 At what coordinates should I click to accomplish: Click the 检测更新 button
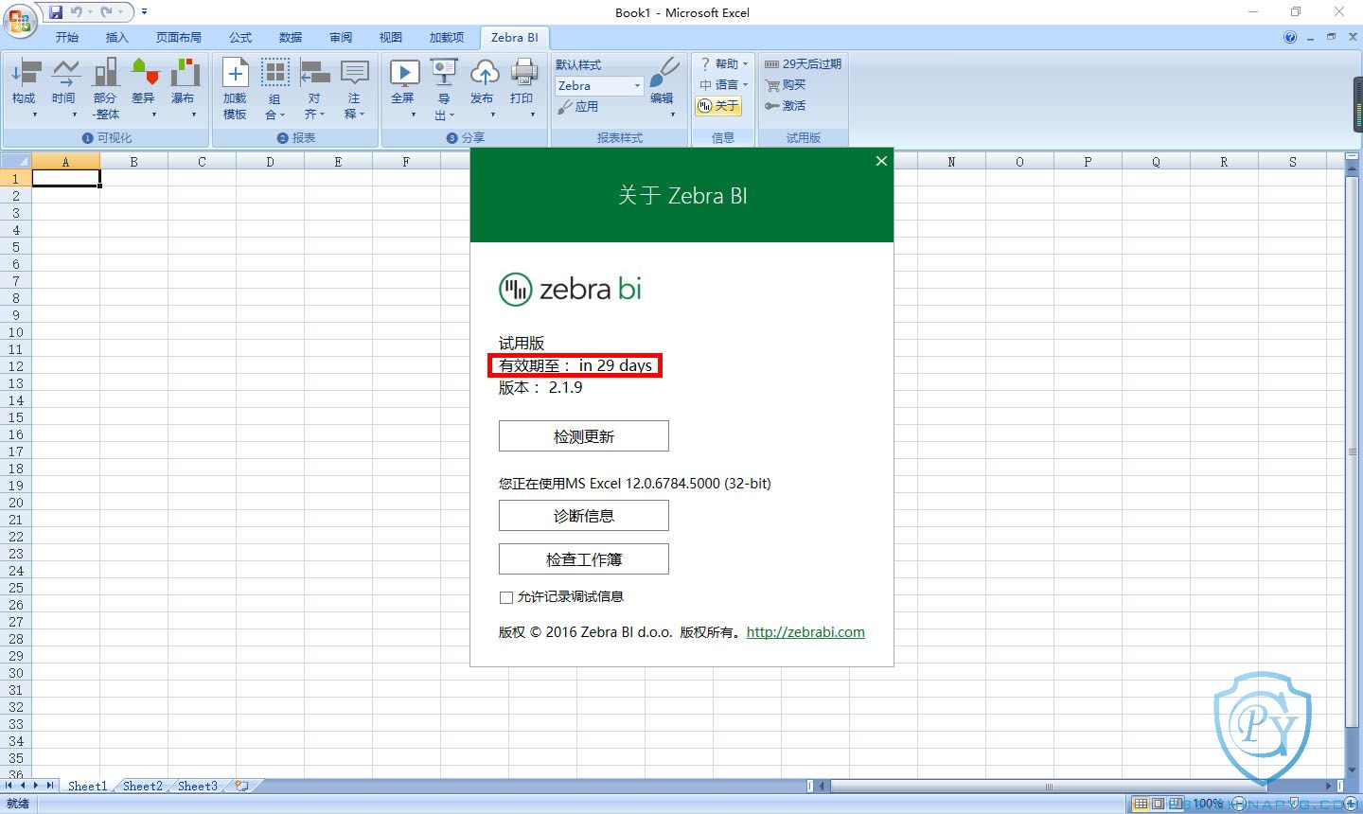(x=584, y=436)
